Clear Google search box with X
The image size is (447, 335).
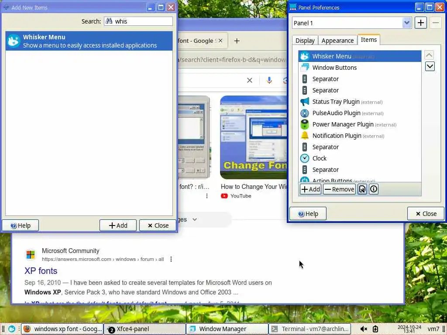click(249, 81)
